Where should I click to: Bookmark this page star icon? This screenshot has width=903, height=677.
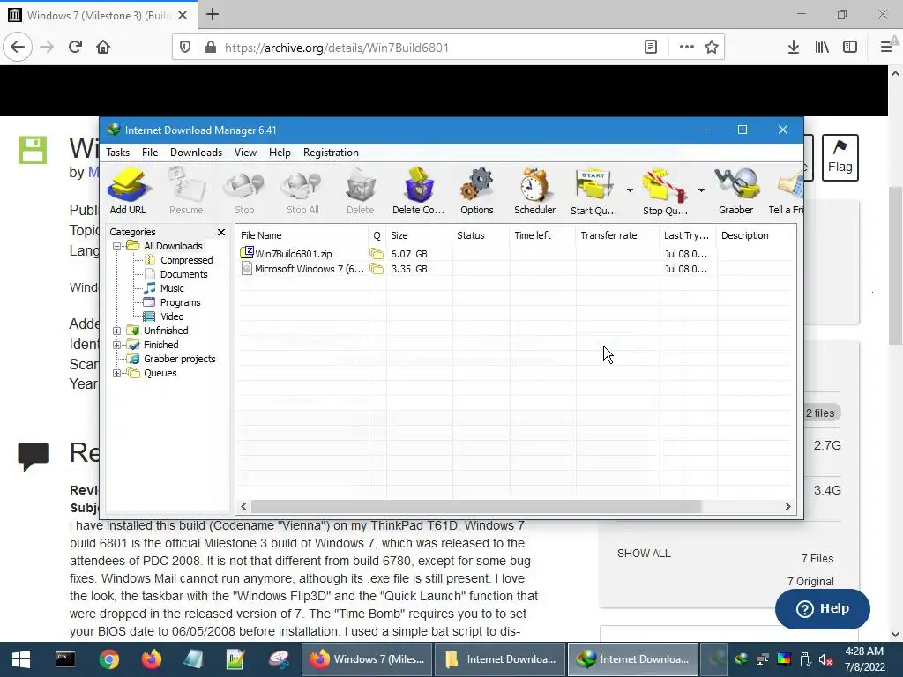tap(712, 48)
